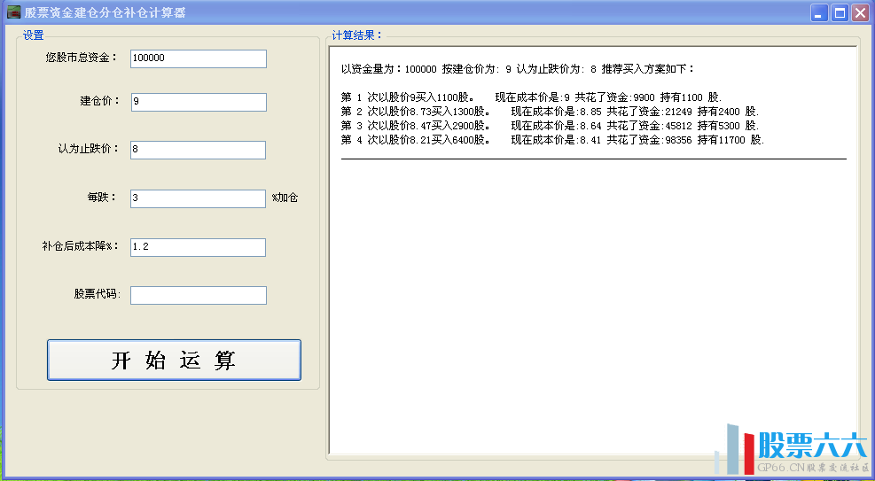Click the %加仓 label
The image size is (875, 481).
coord(285,198)
